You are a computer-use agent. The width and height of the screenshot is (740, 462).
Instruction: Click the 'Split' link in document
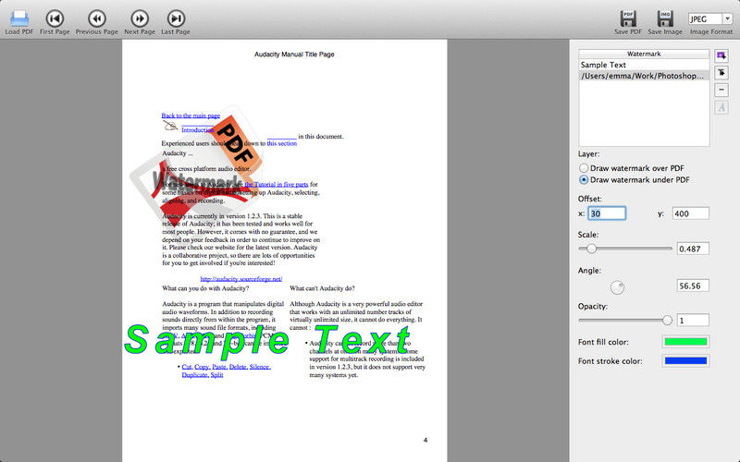click(x=217, y=375)
